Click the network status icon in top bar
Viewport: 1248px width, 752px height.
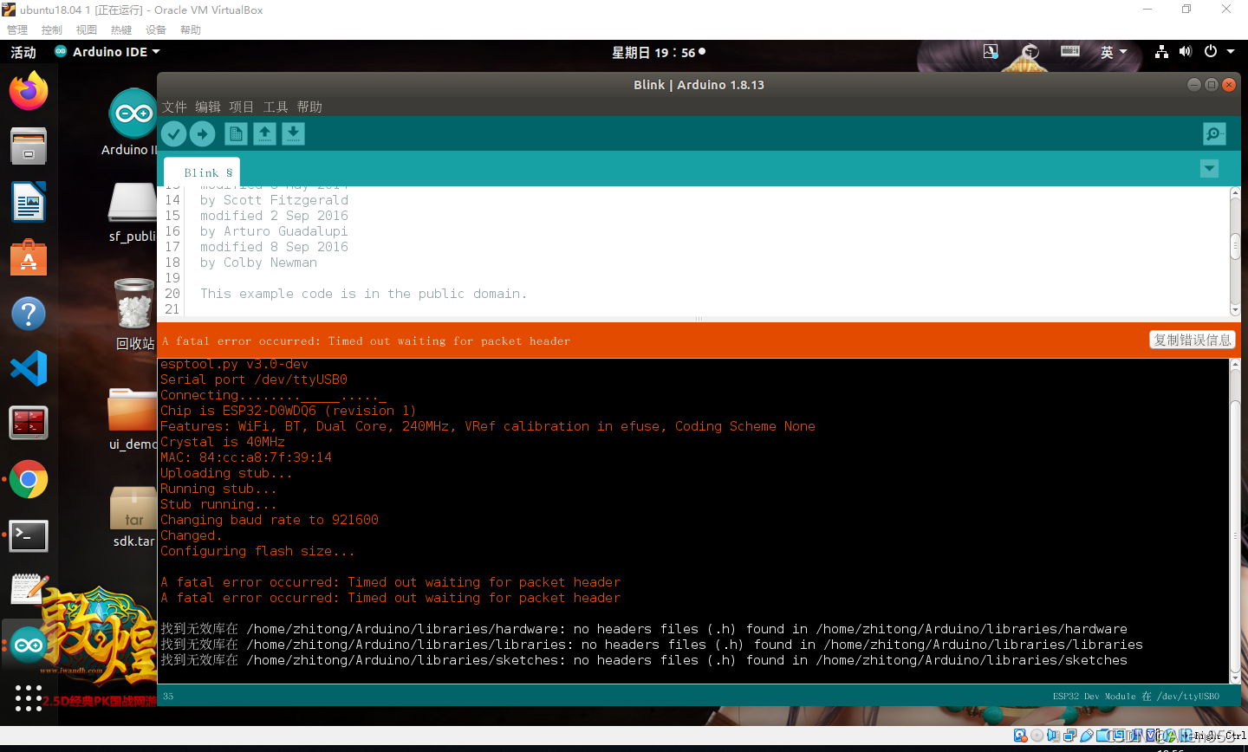(1161, 52)
